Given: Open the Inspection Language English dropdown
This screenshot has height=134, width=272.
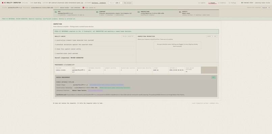Looking at the screenshot, I should click(x=266, y=8).
